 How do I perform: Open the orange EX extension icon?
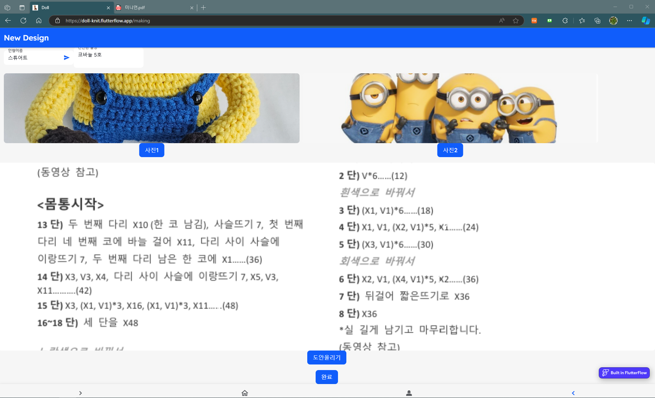tap(534, 21)
